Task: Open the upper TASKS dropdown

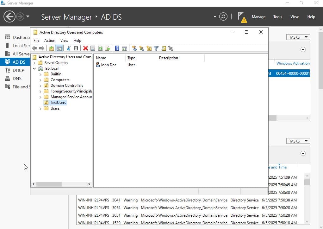Action: [x=298, y=37]
